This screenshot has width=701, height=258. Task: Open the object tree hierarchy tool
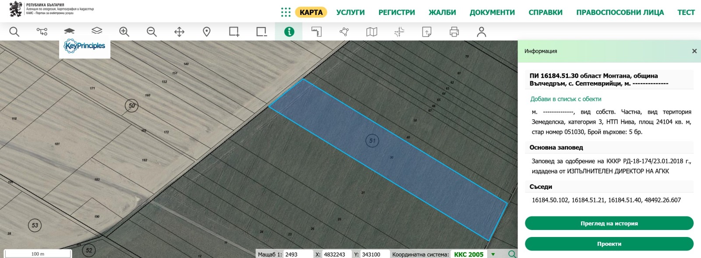(x=42, y=31)
